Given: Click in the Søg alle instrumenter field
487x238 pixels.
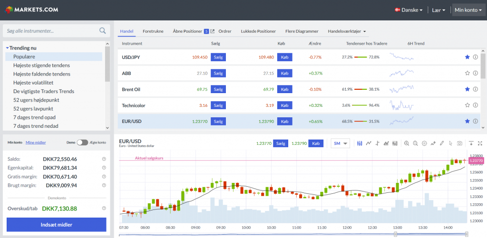Looking at the screenshot, I should click(x=56, y=31).
